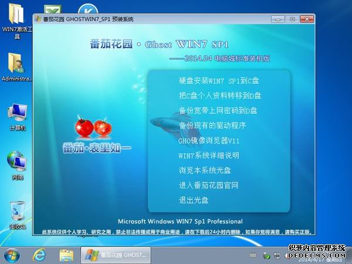Screen dimensions: 352x264
Task: Launch Internet Explorer from taskbar
Action: pyautogui.click(x=39, y=255)
